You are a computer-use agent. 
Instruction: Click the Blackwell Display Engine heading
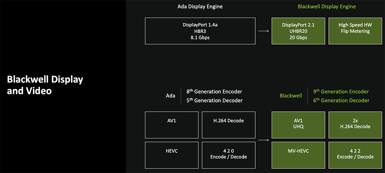tap(326, 7)
